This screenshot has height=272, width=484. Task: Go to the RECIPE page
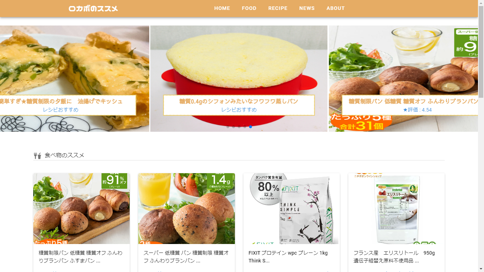click(x=278, y=8)
